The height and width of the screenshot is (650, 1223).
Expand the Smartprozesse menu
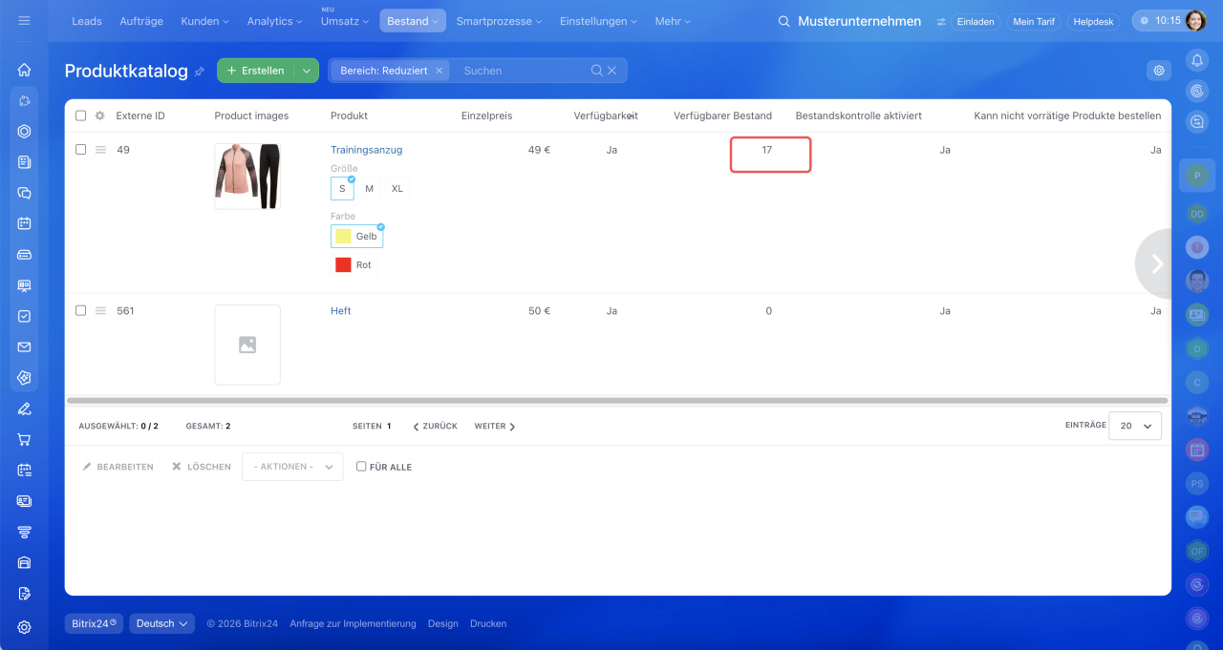[x=499, y=21]
